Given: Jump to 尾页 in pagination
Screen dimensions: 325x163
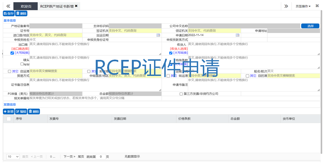Looking at the screenshot, I should [x=81, y=157].
